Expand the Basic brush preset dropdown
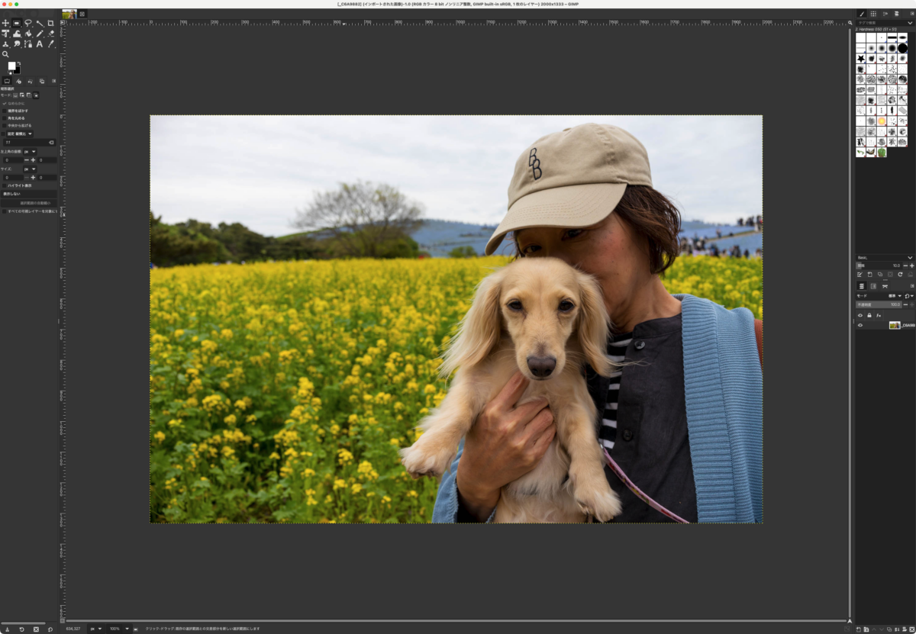Image resolution: width=916 pixels, height=634 pixels. click(x=885, y=258)
